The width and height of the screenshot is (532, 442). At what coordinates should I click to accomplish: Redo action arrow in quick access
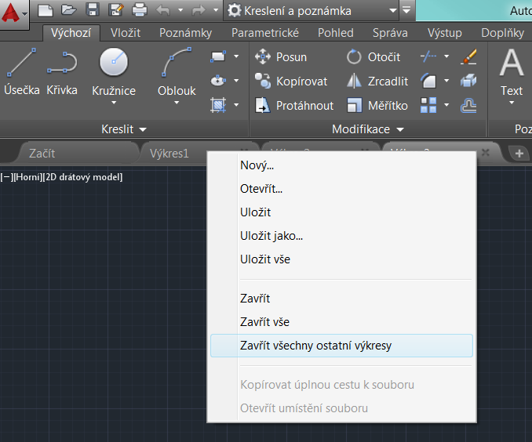click(199, 10)
